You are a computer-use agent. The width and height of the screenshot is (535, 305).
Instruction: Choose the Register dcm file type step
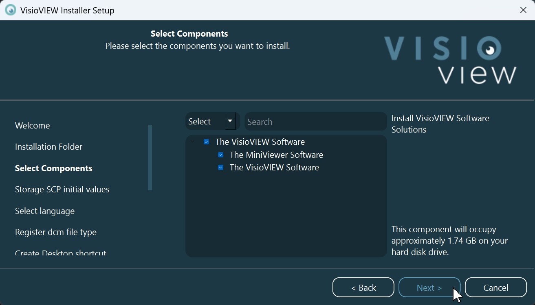tap(56, 232)
